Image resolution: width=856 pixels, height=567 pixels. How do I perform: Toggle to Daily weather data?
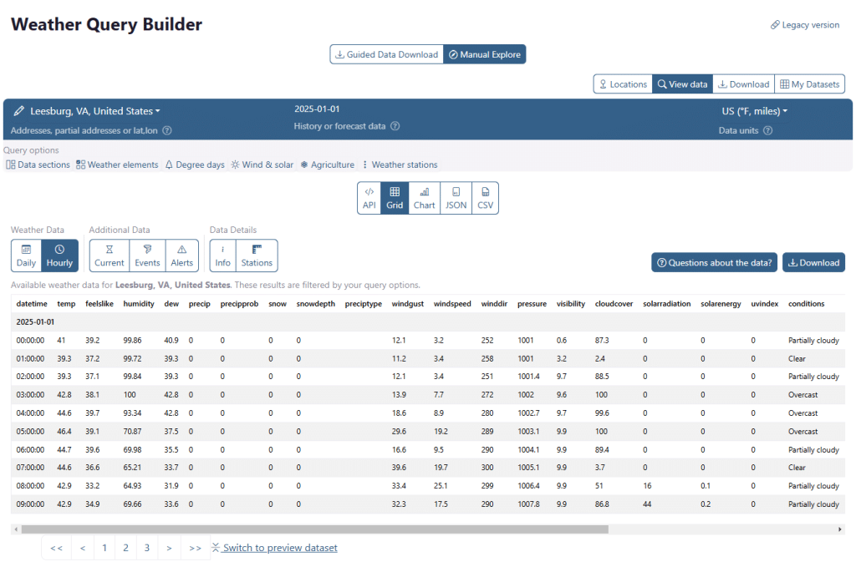pyautogui.click(x=26, y=256)
